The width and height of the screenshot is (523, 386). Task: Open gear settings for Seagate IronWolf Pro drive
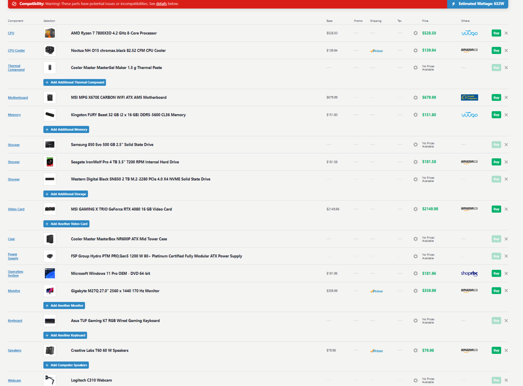click(415, 162)
